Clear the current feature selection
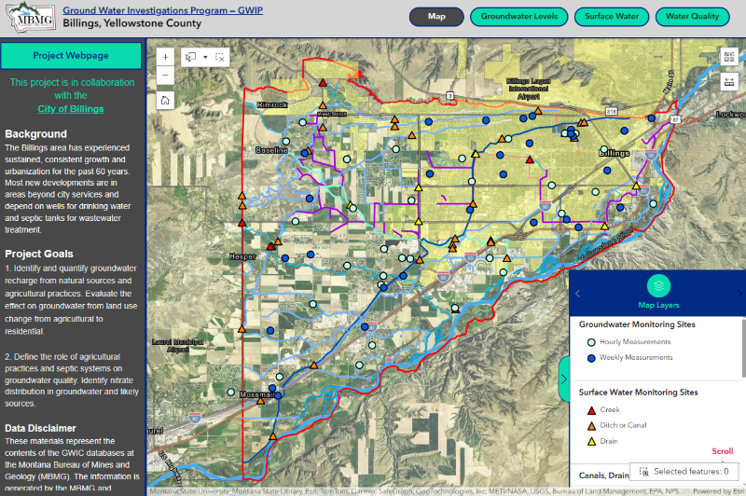This screenshot has width=746, height=496. 221,57
